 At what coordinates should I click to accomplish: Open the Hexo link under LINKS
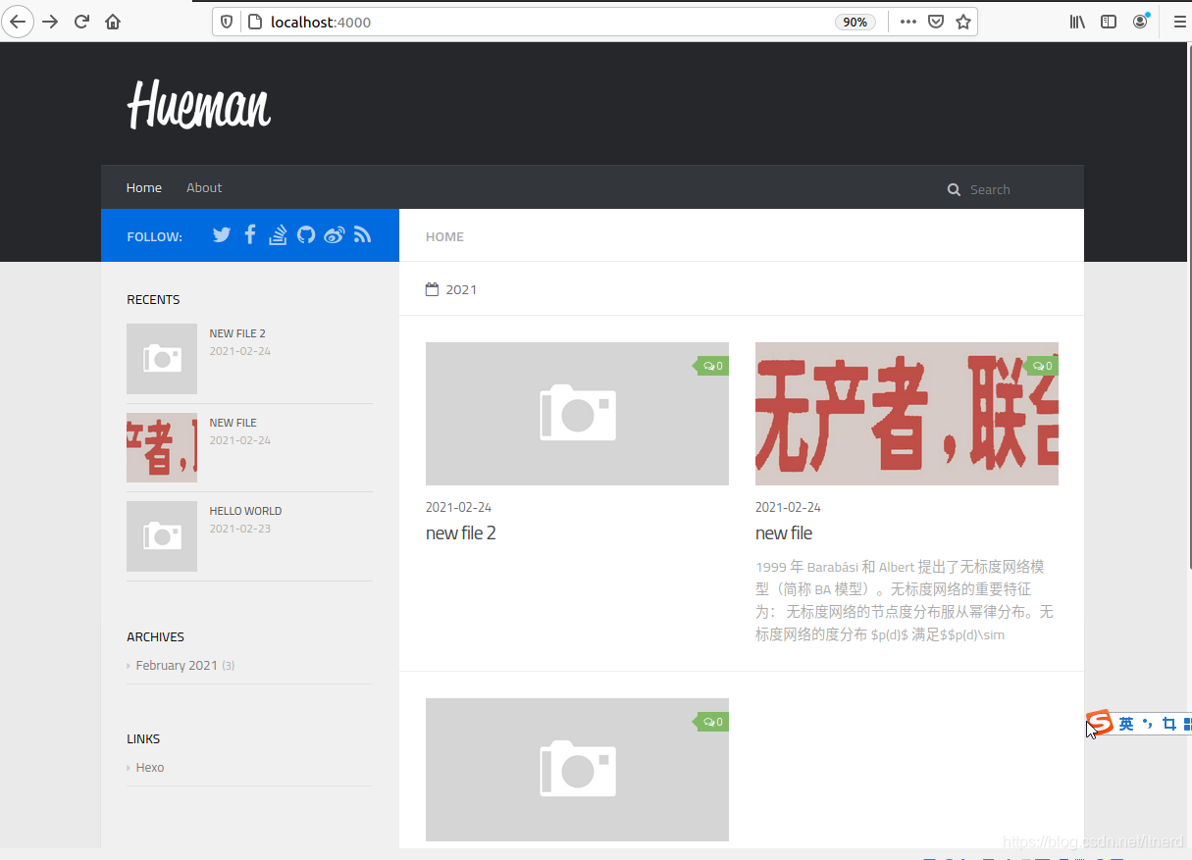[x=150, y=767]
